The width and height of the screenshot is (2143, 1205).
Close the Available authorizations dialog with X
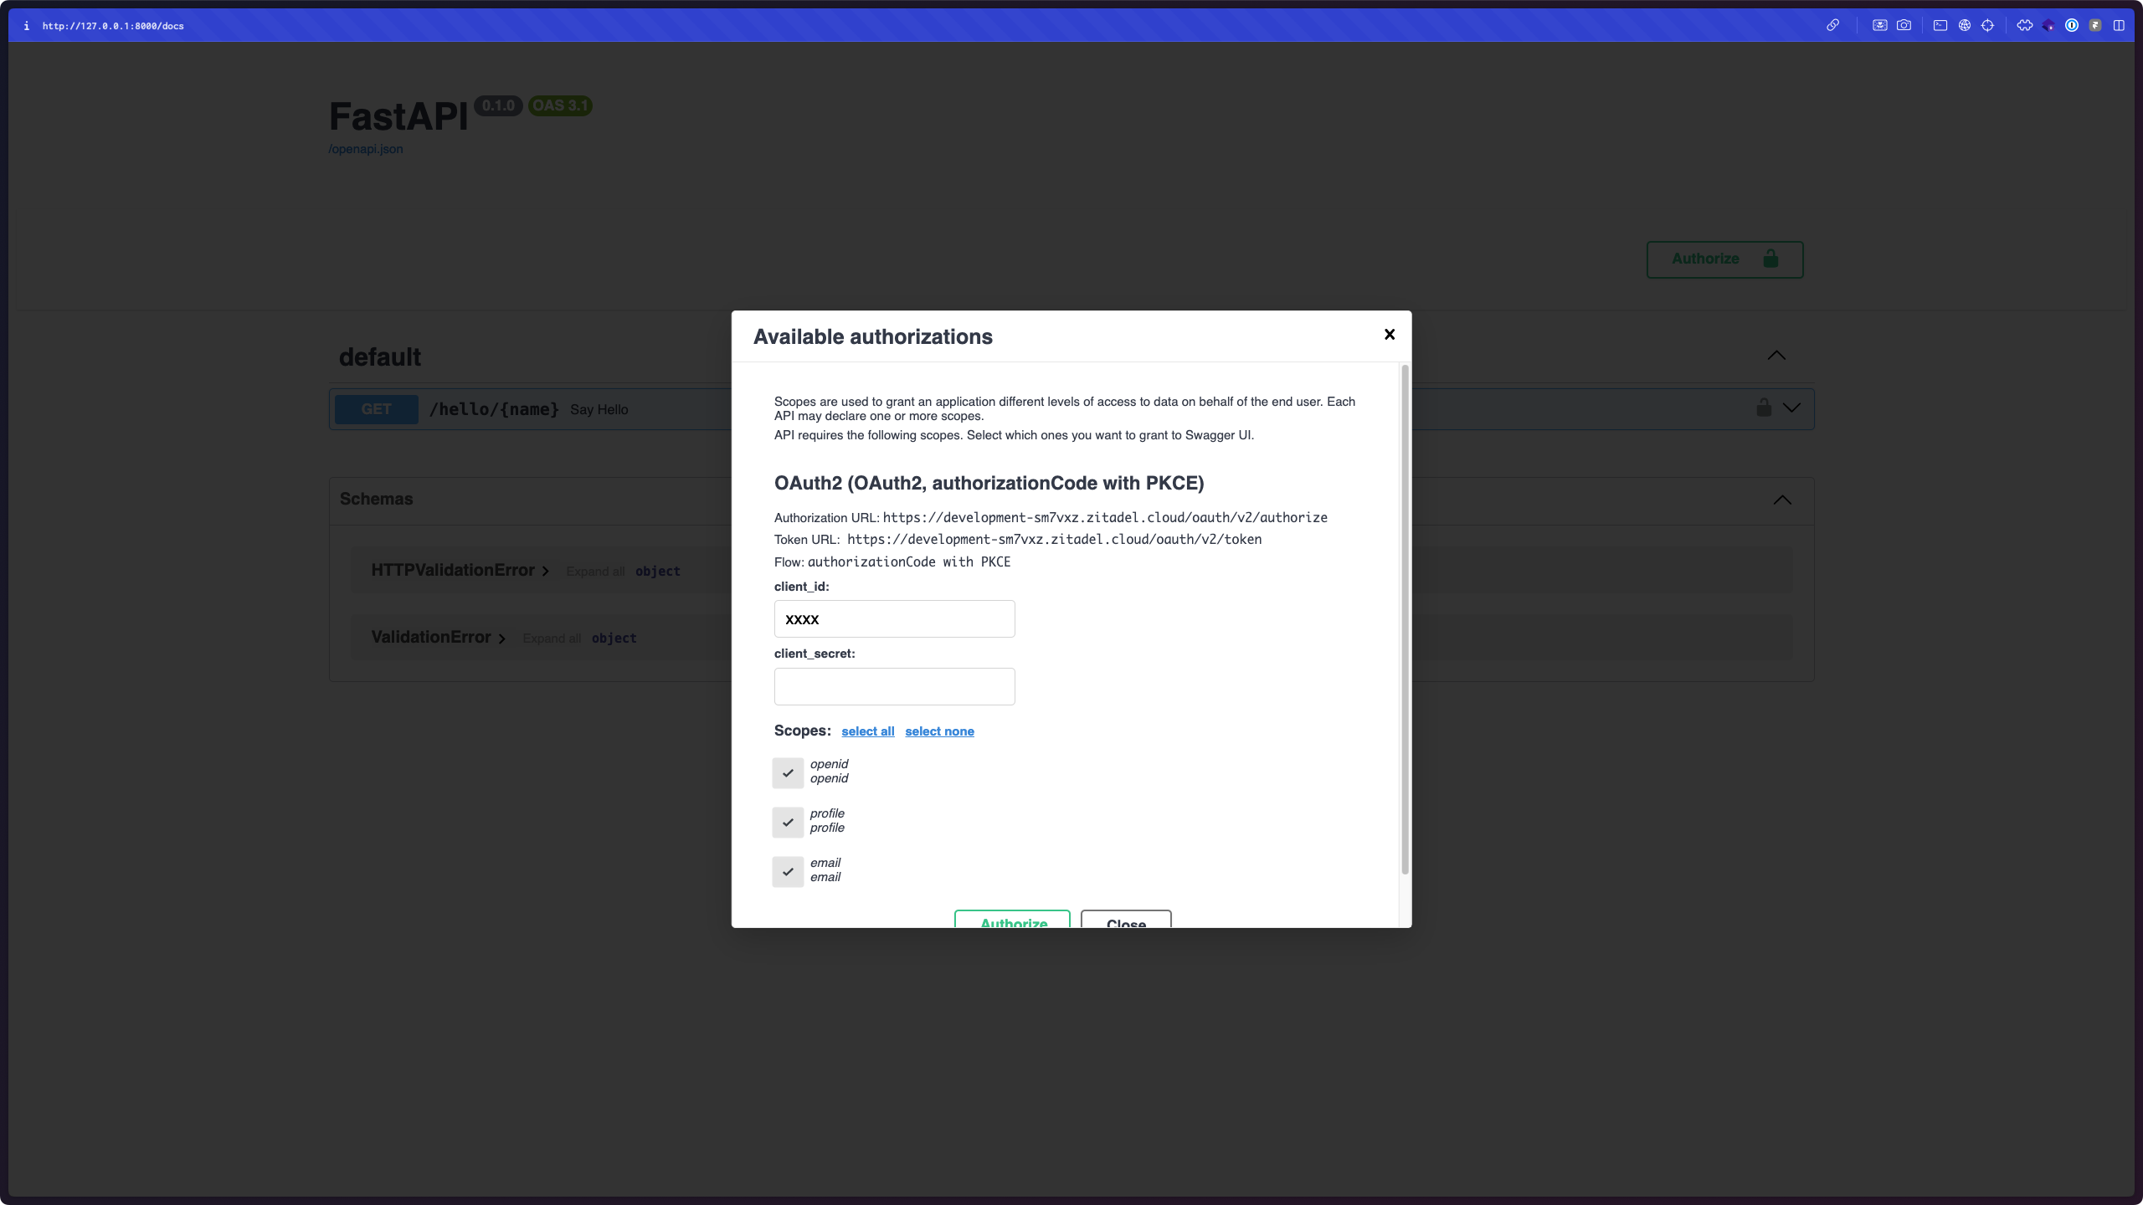[1390, 335]
